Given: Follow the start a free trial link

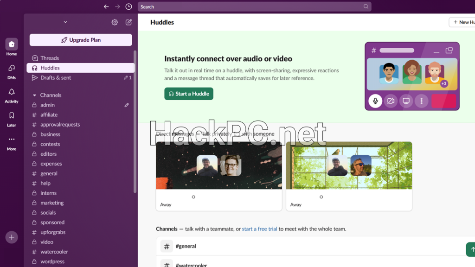Looking at the screenshot, I should pos(259,229).
